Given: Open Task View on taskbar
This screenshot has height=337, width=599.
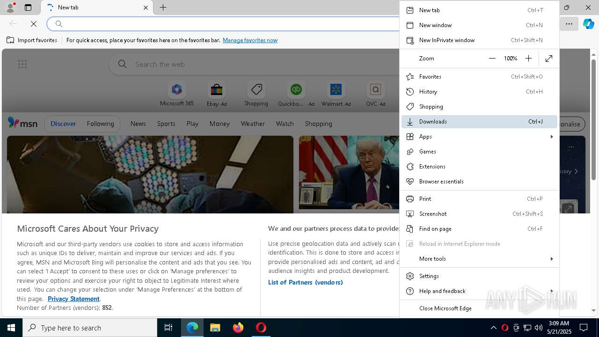Looking at the screenshot, I should (168, 328).
